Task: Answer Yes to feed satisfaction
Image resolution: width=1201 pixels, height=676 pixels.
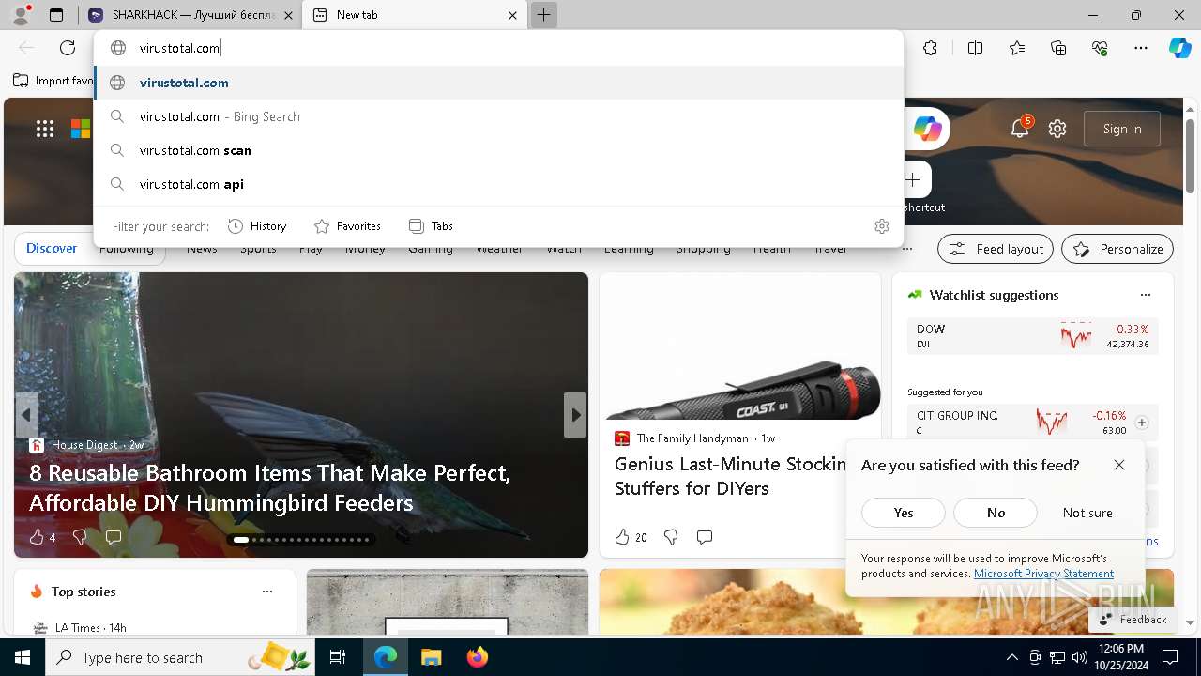Action: click(x=904, y=513)
